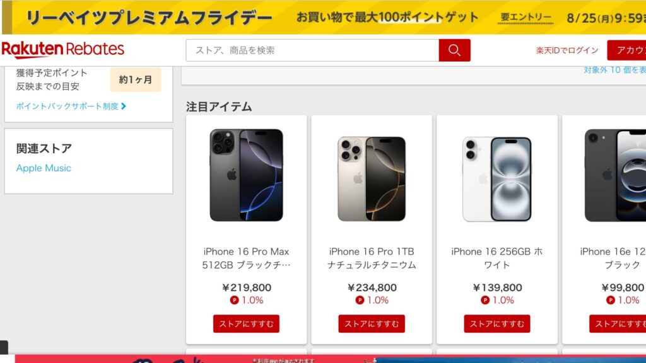The height and width of the screenshot is (363, 646).
Task: Expand the 対象外 10 個を表示 link
Action: click(x=614, y=70)
